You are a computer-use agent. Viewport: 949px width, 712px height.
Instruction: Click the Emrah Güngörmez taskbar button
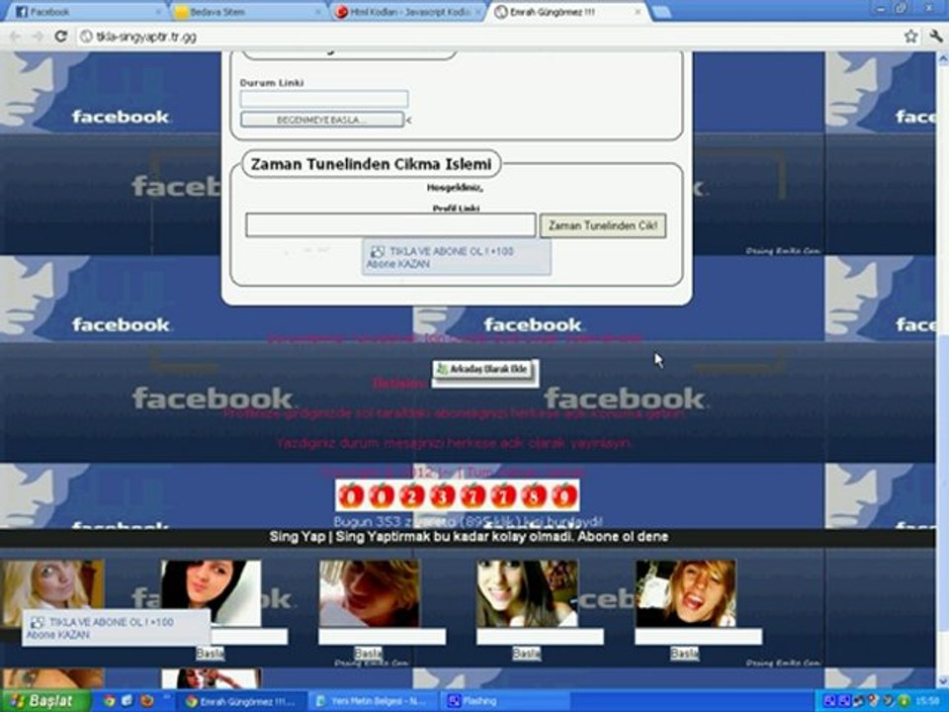242,701
